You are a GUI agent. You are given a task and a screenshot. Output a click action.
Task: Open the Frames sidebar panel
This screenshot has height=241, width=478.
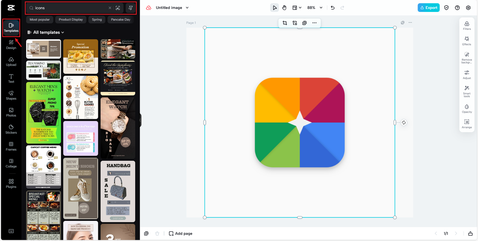11,146
